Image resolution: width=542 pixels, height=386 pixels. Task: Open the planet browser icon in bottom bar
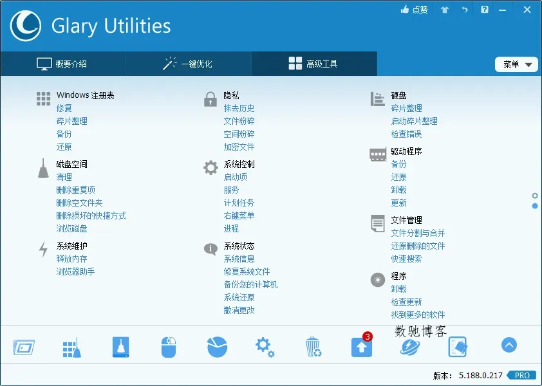[410, 347]
